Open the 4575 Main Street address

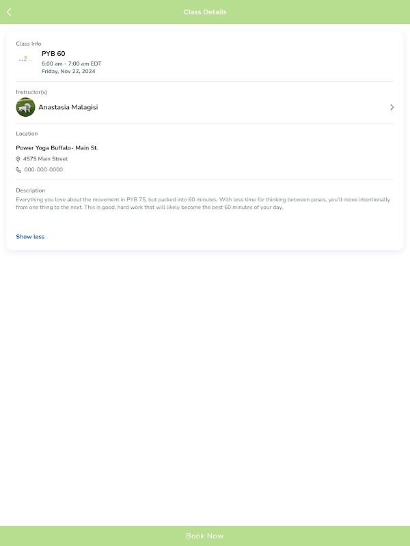point(45,159)
